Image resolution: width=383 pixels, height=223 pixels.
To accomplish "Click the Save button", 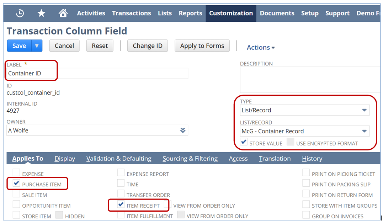I will [x=19, y=46].
